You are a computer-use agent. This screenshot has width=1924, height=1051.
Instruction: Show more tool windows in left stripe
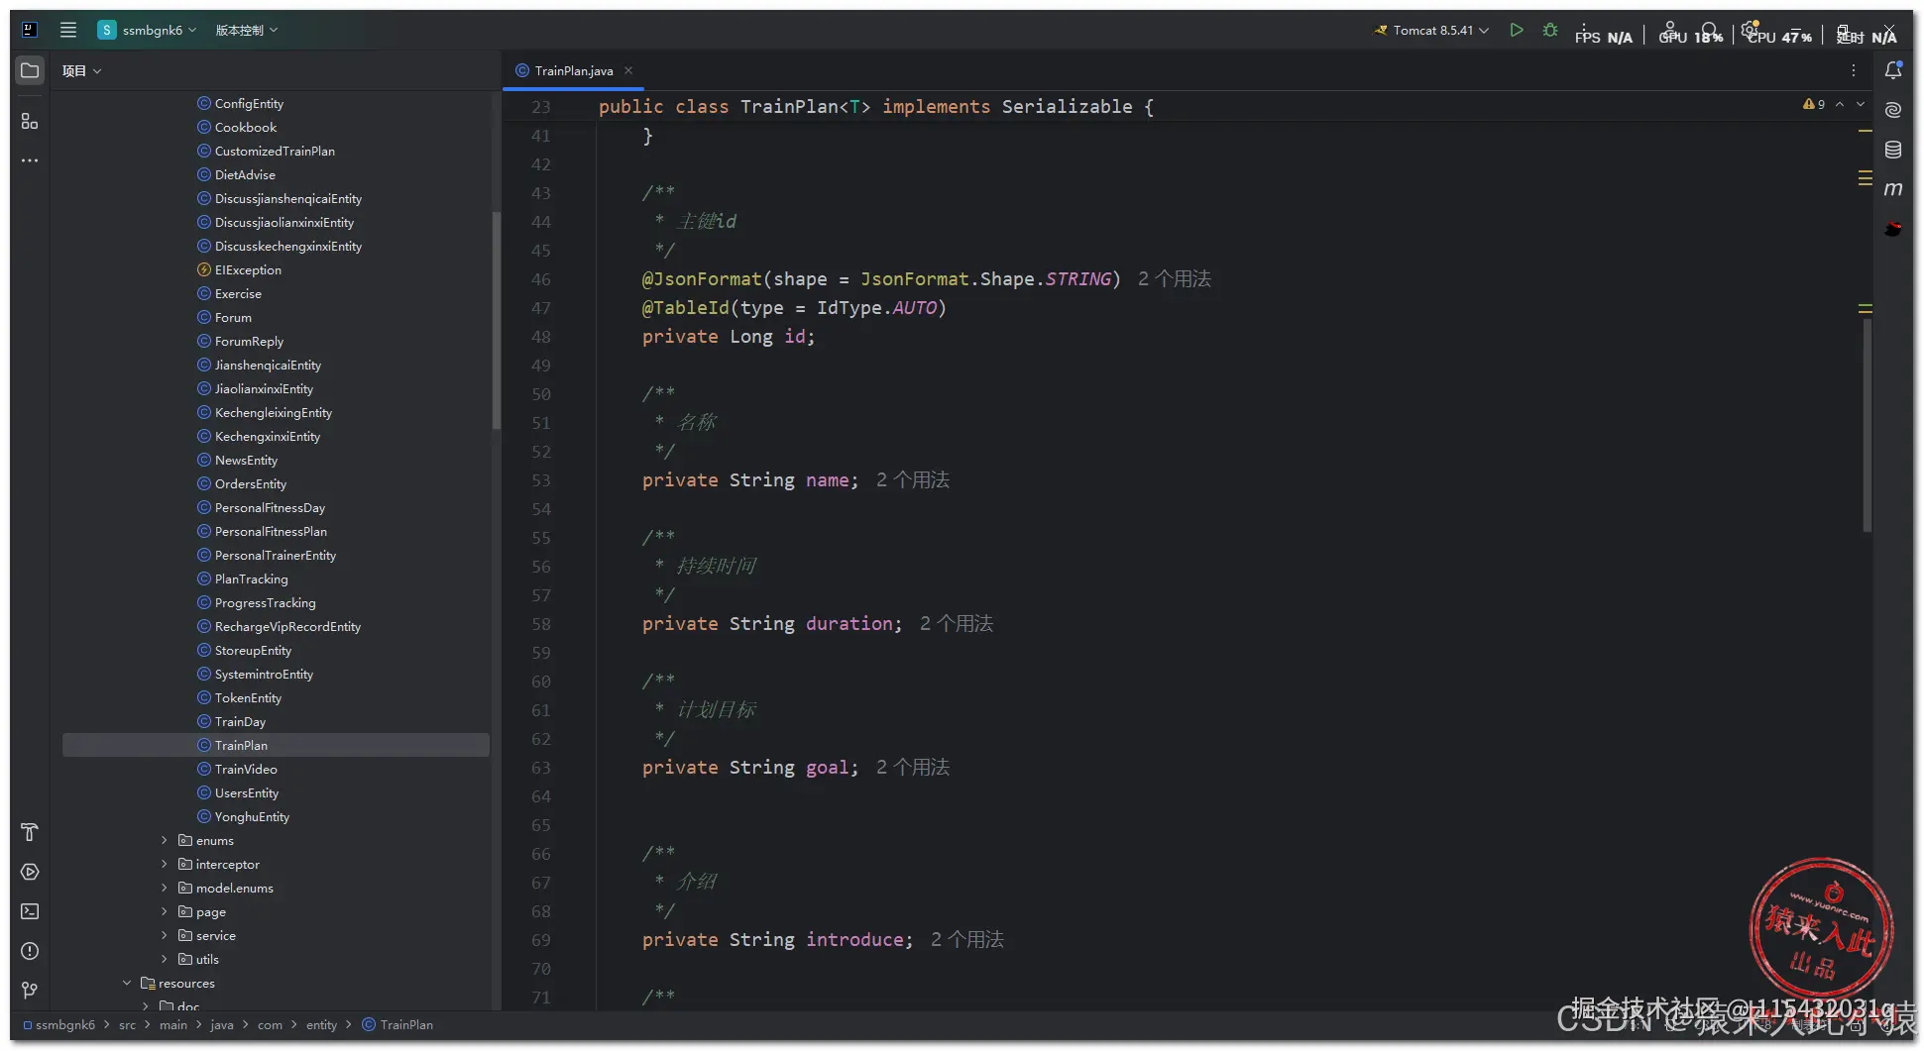click(x=30, y=160)
